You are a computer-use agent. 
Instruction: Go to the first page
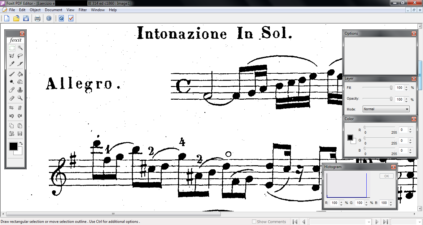click(295, 222)
